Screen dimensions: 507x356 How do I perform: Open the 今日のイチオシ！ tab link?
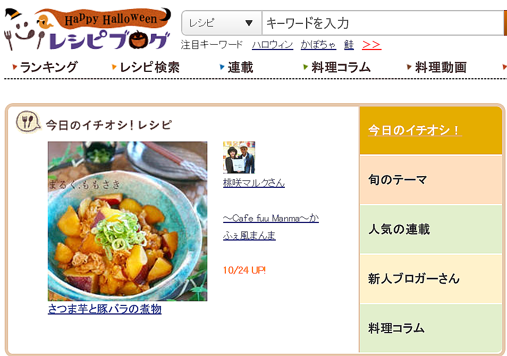click(x=415, y=130)
